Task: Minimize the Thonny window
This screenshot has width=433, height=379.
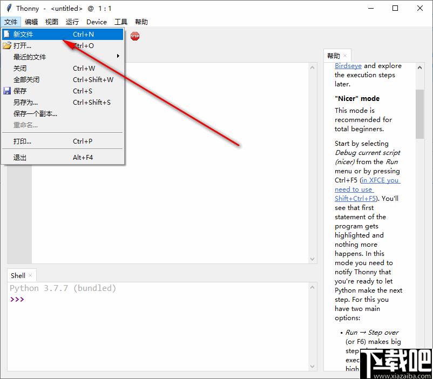Action: coord(371,8)
